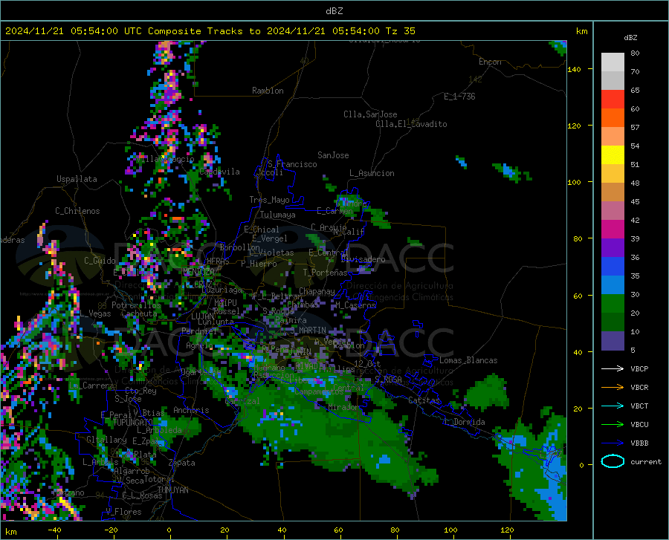Click the Potrerillos map label
Screen dimensions: 669x540
coord(136,305)
